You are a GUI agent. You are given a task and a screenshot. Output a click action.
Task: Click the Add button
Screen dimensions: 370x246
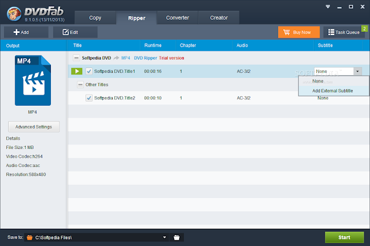point(26,32)
